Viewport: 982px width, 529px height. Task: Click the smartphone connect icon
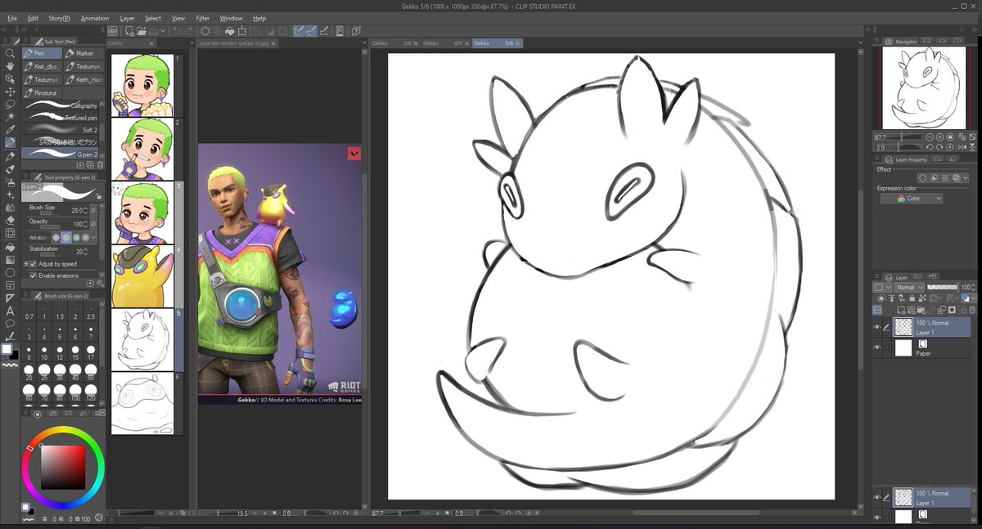point(340,31)
